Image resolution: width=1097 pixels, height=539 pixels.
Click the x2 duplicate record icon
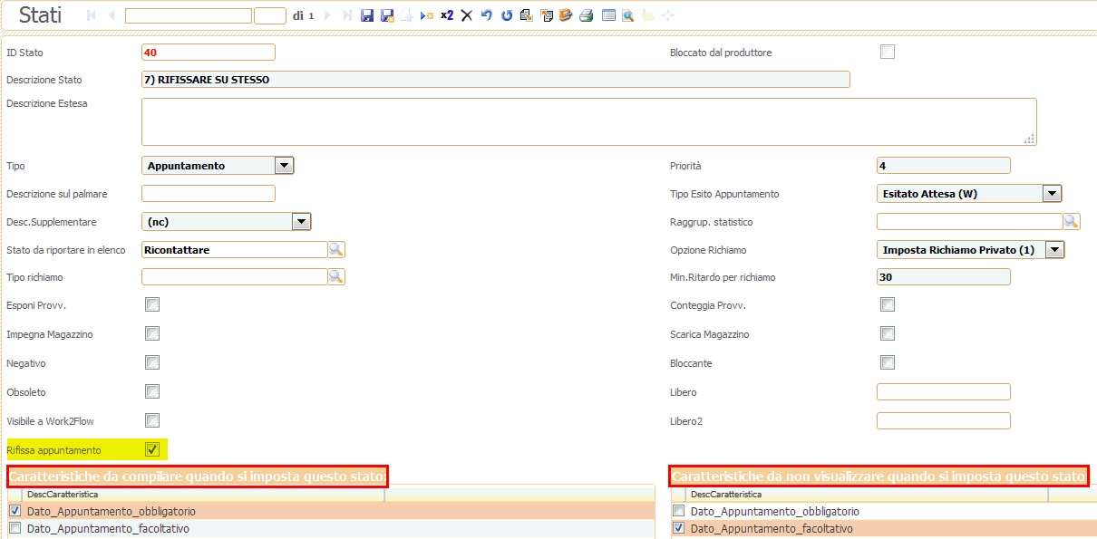(447, 15)
